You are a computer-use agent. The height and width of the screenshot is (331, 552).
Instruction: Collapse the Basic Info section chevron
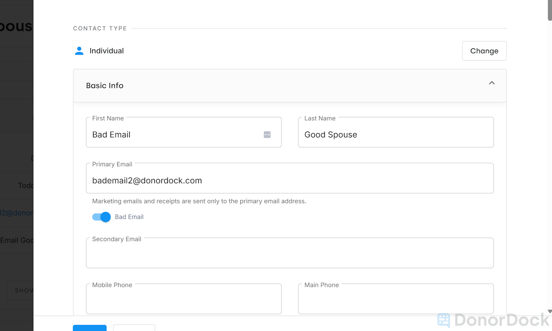coord(492,83)
